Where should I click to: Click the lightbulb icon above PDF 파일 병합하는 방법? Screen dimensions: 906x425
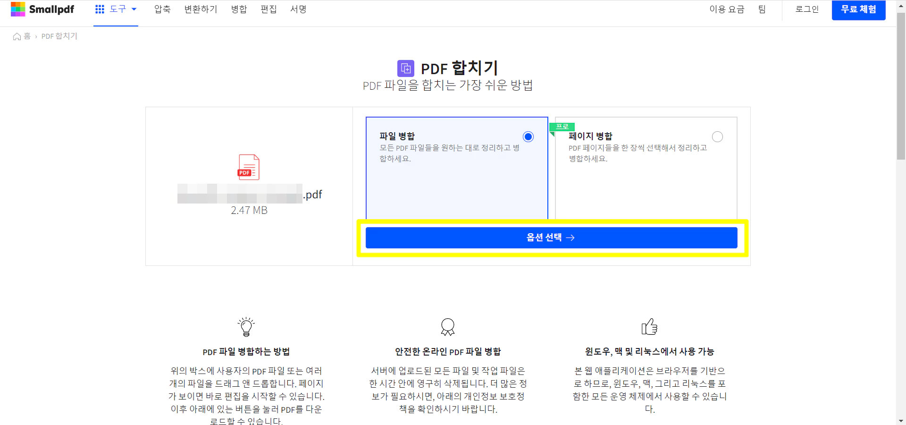pyautogui.click(x=245, y=326)
